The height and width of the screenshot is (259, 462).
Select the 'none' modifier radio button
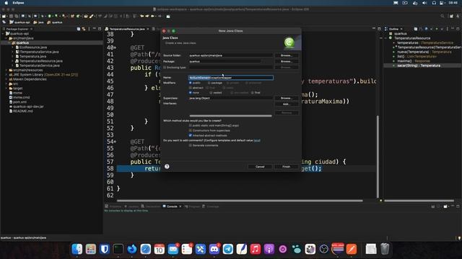click(x=191, y=93)
